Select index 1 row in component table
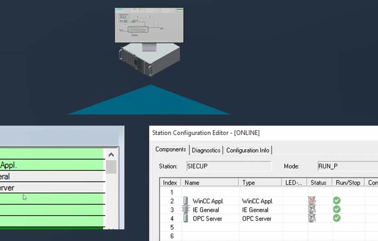 tap(269, 192)
